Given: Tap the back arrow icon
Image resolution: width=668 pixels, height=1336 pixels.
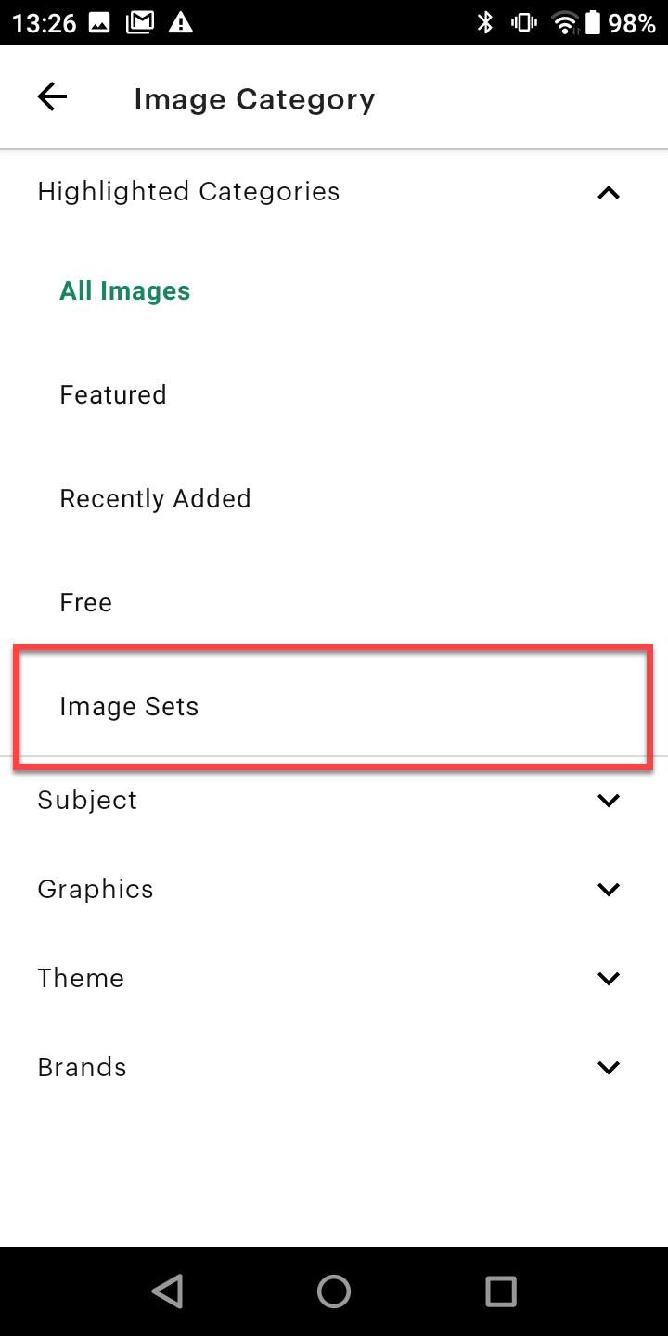Looking at the screenshot, I should [x=52, y=97].
